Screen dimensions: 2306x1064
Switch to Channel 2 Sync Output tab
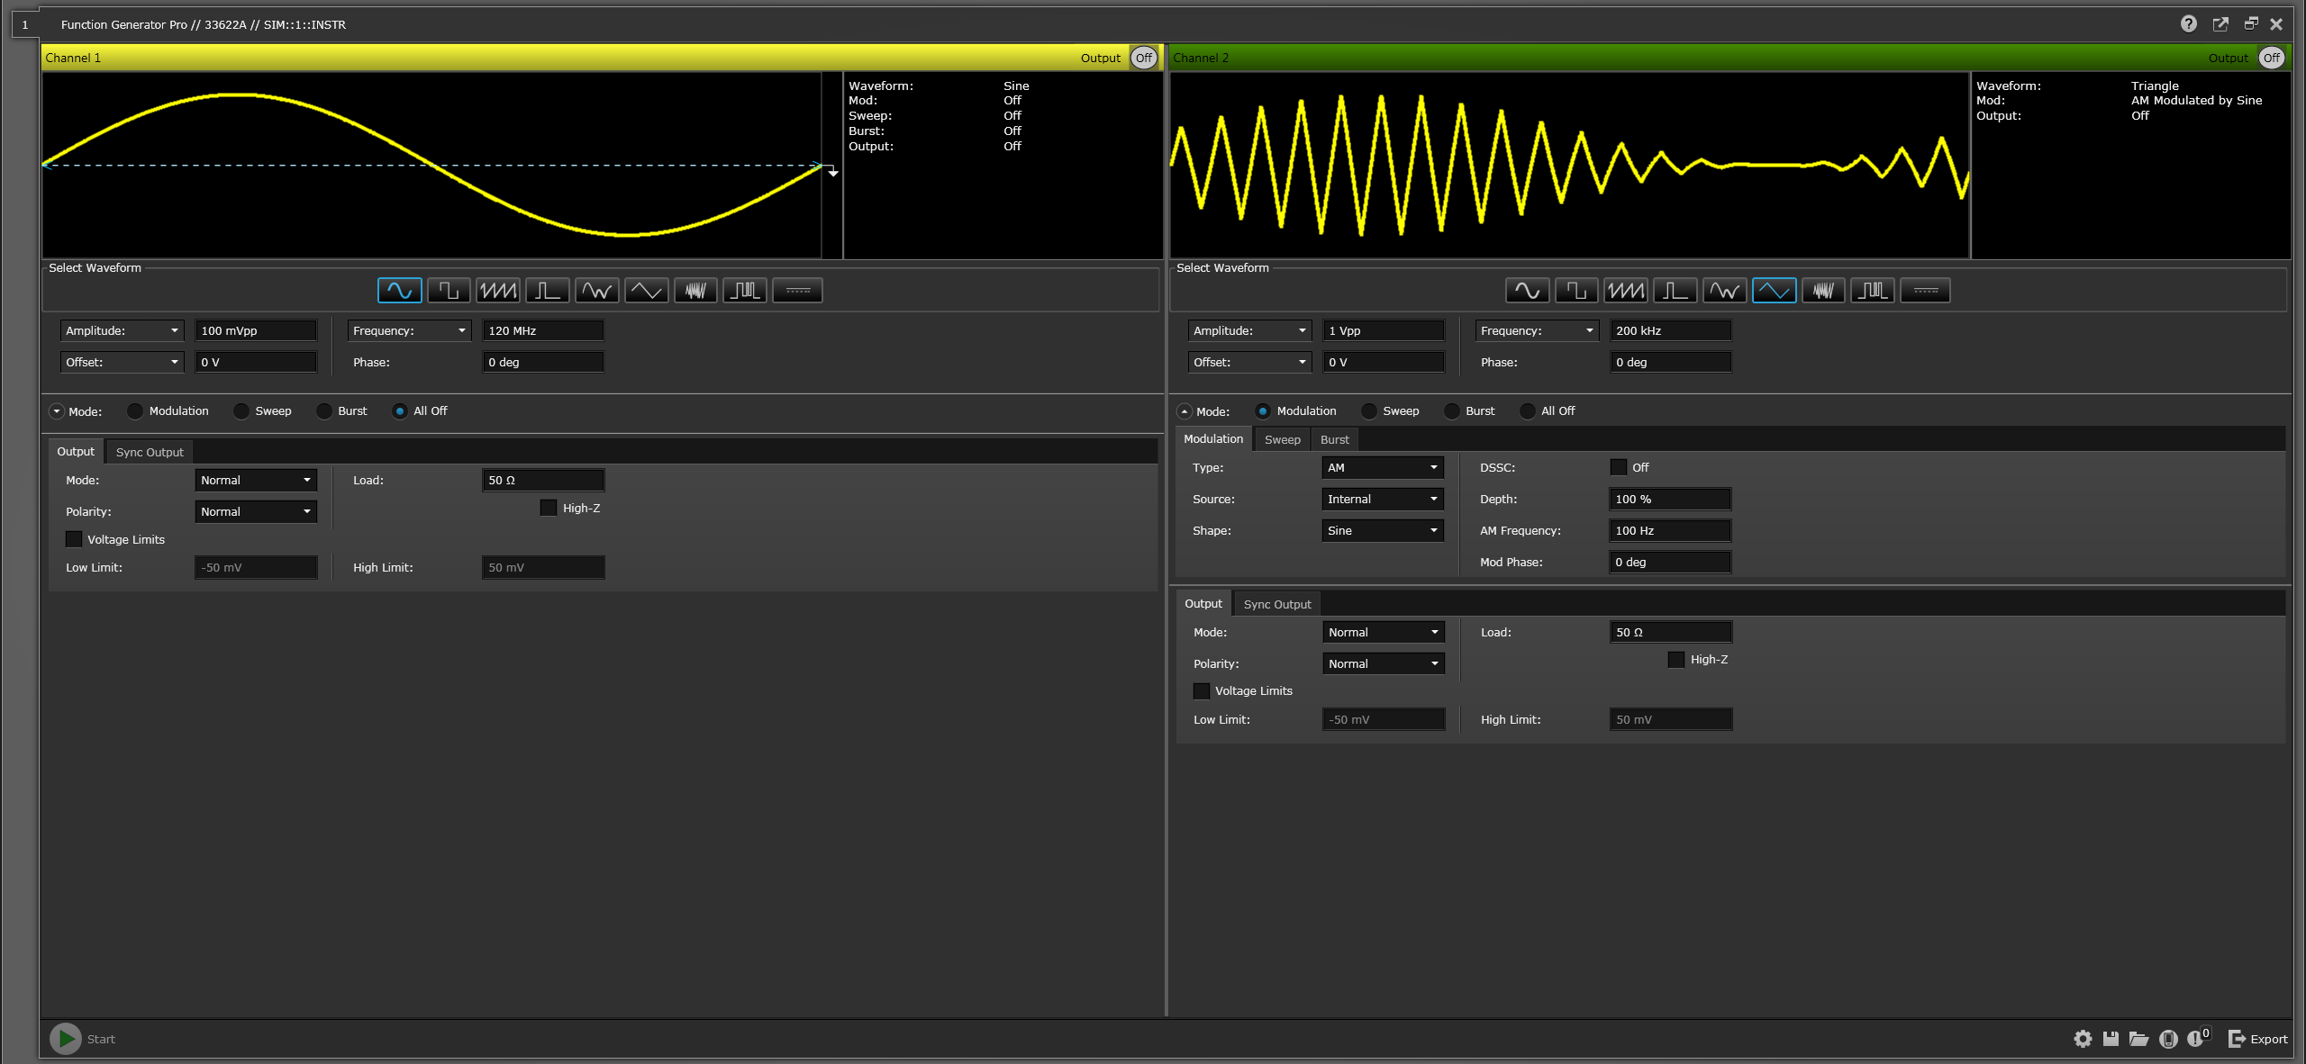pos(1277,604)
